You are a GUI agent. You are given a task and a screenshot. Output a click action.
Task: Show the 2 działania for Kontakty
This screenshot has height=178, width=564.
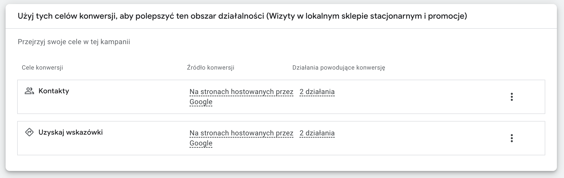pos(317,92)
